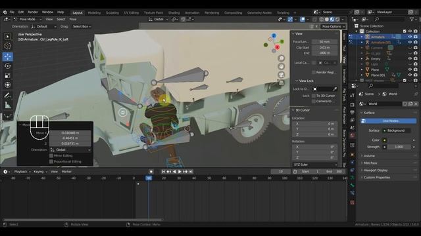Click the current frame number field
The width and height of the screenshot is (421, 236).
(x=281, y=172)
